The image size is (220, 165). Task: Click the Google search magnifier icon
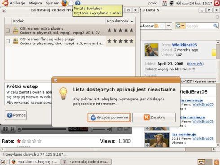[x=216, y=26]
